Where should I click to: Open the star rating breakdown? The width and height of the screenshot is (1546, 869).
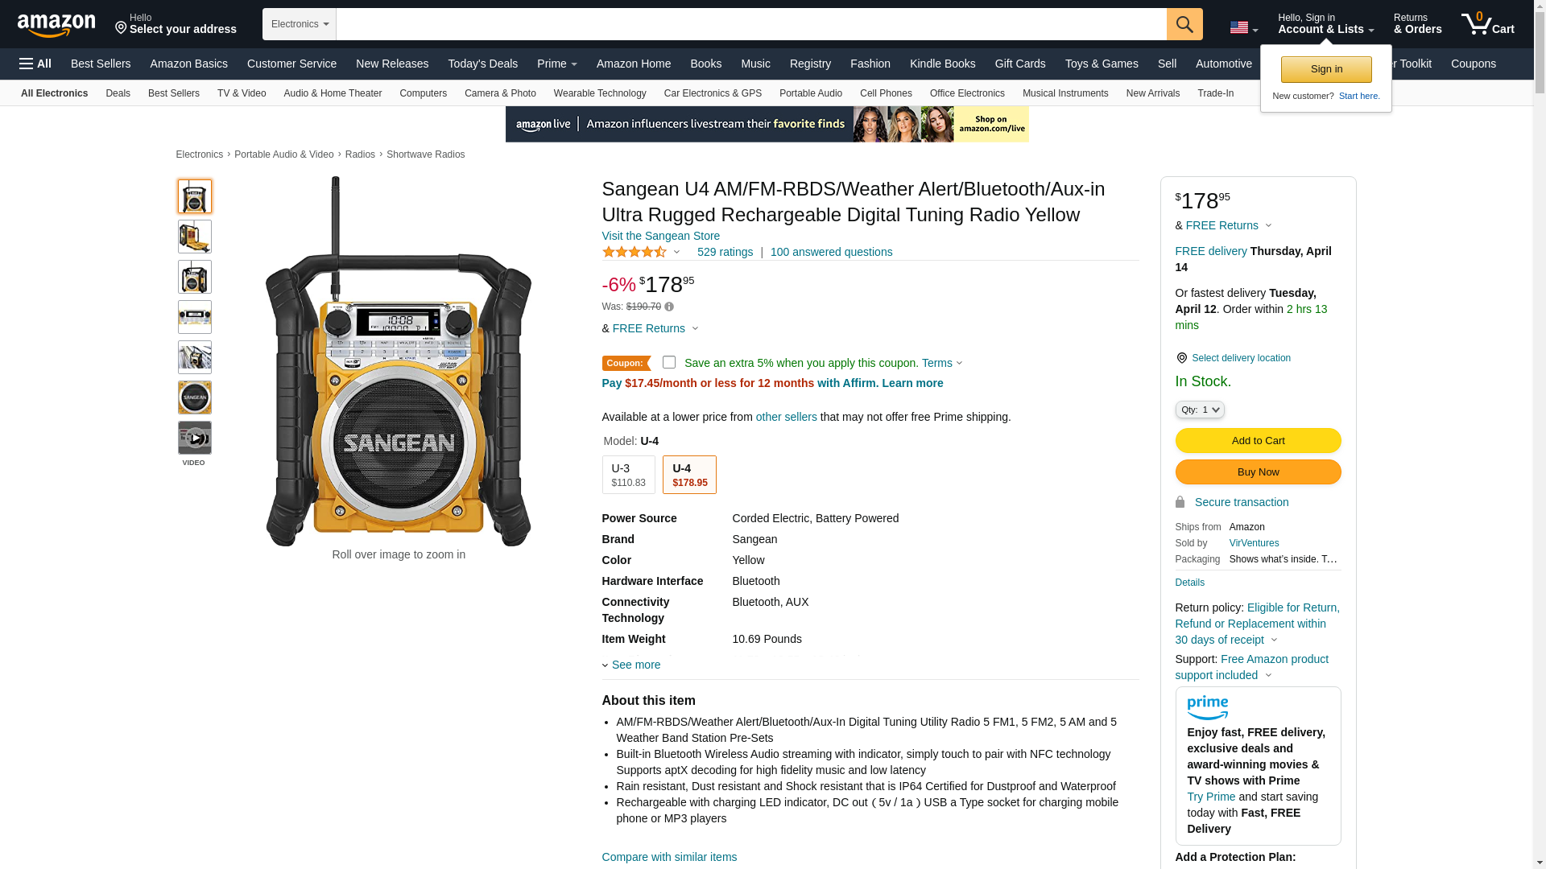(x=641, y=252)
